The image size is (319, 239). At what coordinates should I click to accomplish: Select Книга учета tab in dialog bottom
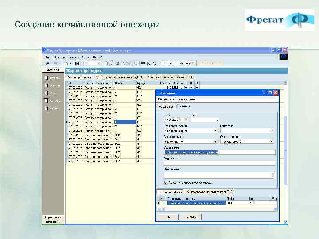click(209, 192)
